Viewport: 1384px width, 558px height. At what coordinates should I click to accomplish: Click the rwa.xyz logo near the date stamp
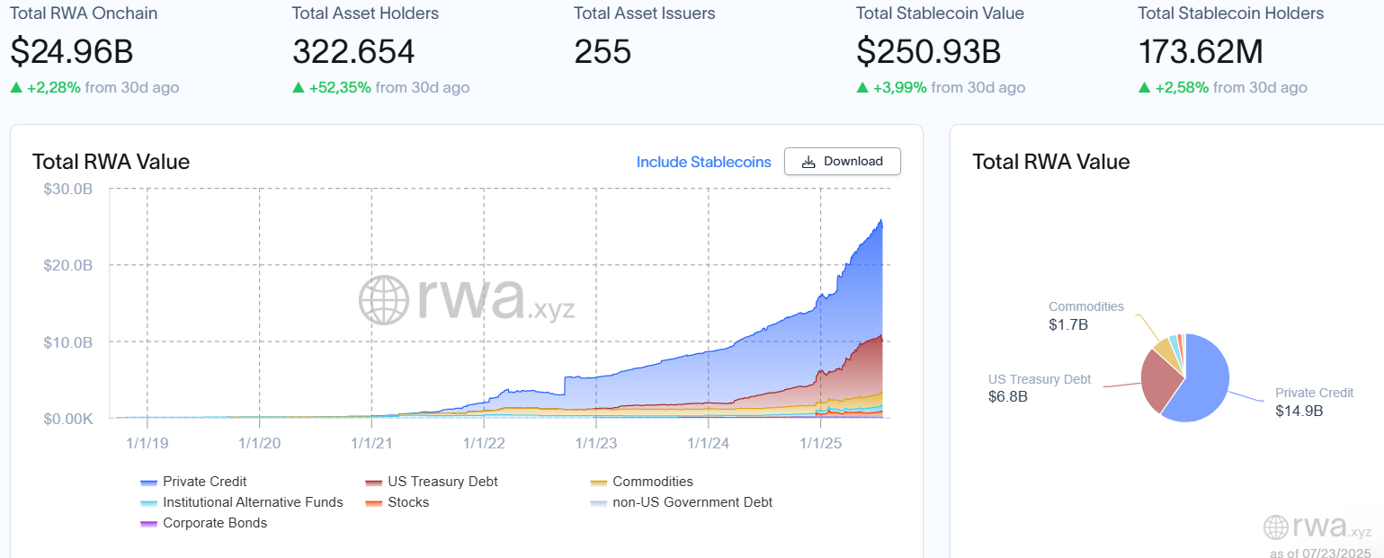[x=1317, y=527]
